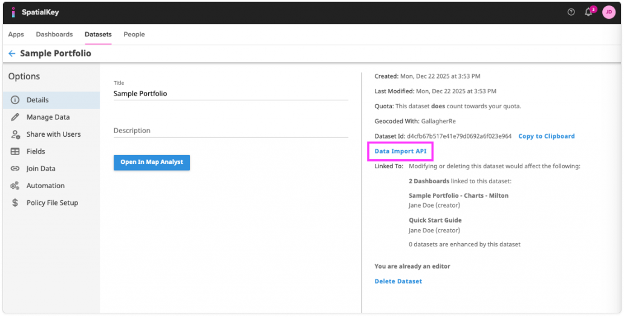Focus the Title input field
624x317 pixels.
(x=231, y=94)
